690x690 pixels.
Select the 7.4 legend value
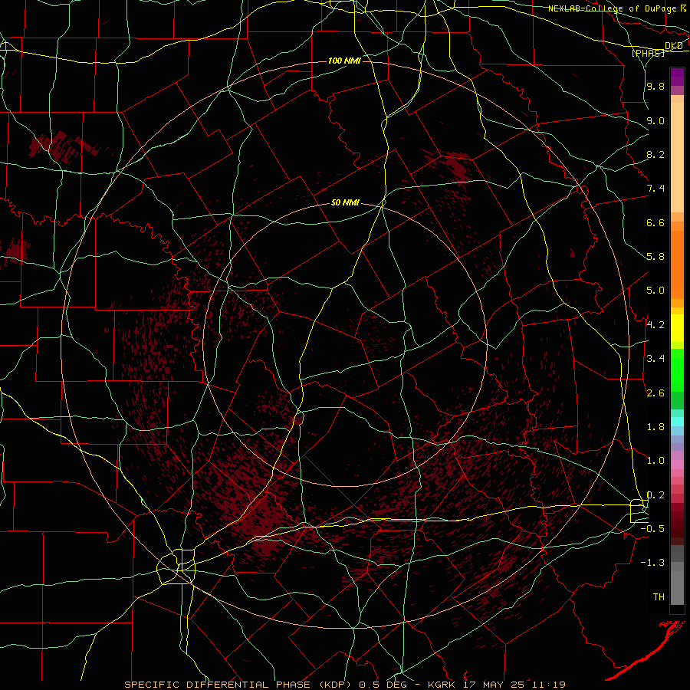point(655,189)
